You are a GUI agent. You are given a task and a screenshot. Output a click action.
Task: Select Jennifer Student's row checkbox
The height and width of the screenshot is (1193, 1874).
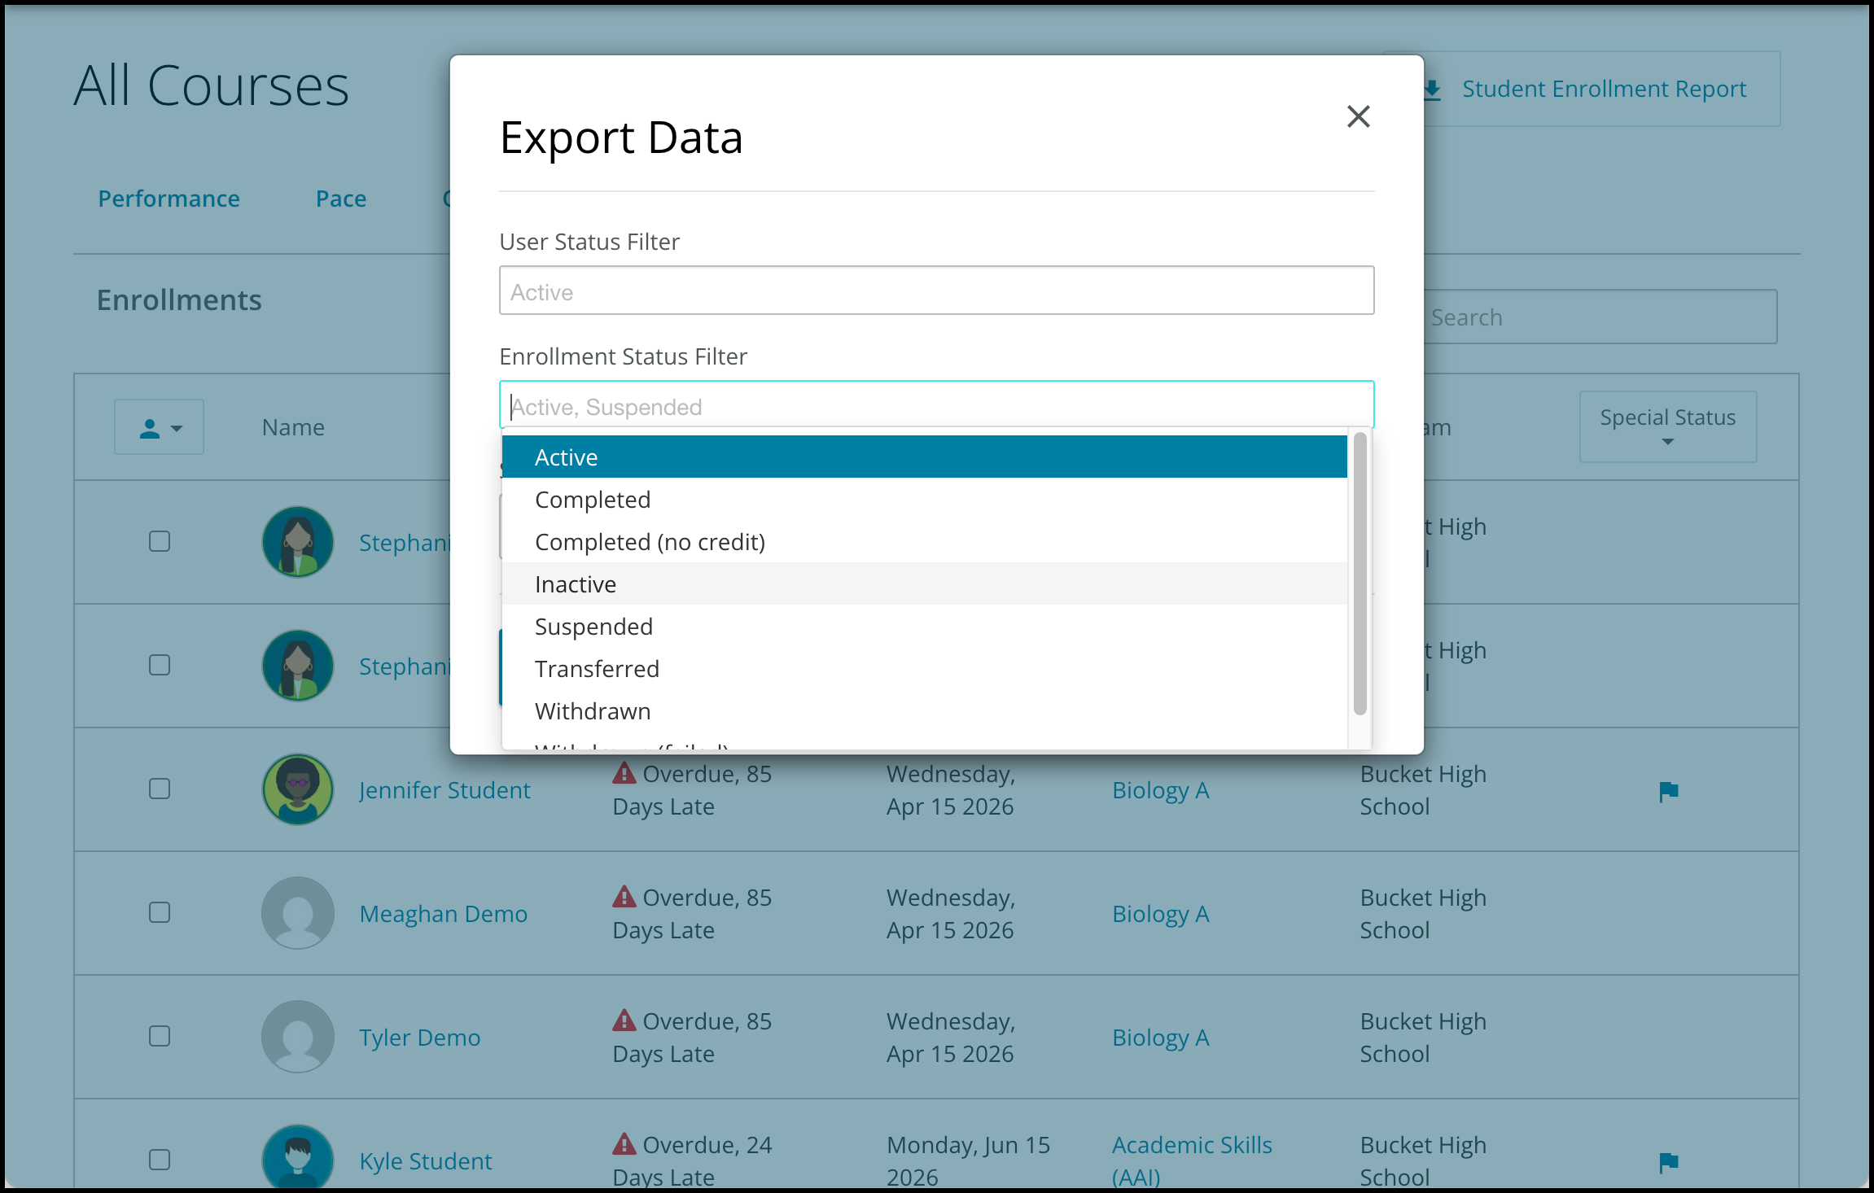160,789
